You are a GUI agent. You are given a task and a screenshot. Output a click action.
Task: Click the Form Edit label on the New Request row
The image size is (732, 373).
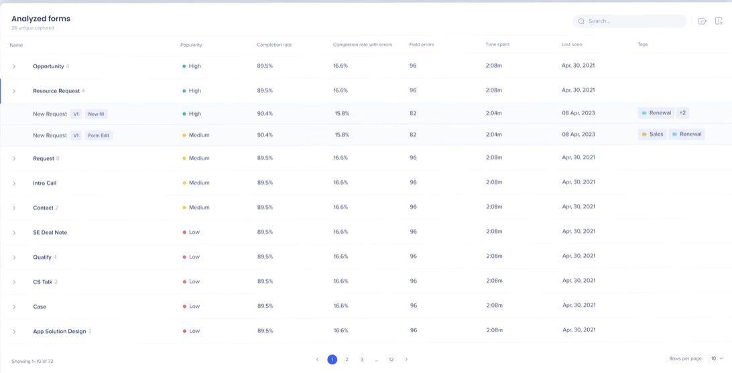coord(99,136)
